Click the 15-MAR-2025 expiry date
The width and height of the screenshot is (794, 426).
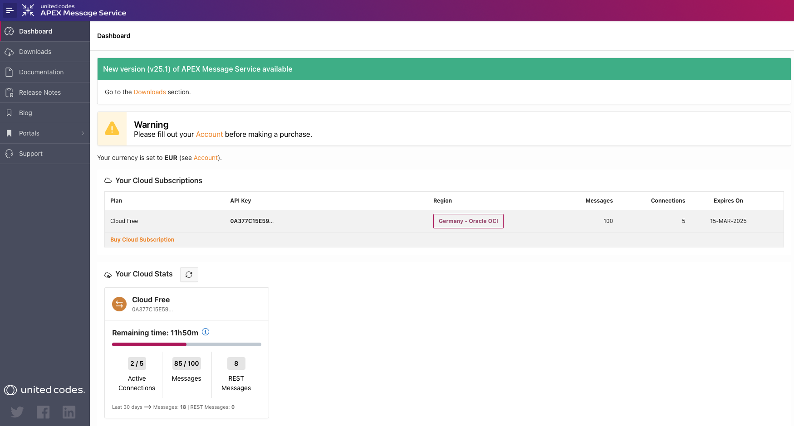pos(728,221)
